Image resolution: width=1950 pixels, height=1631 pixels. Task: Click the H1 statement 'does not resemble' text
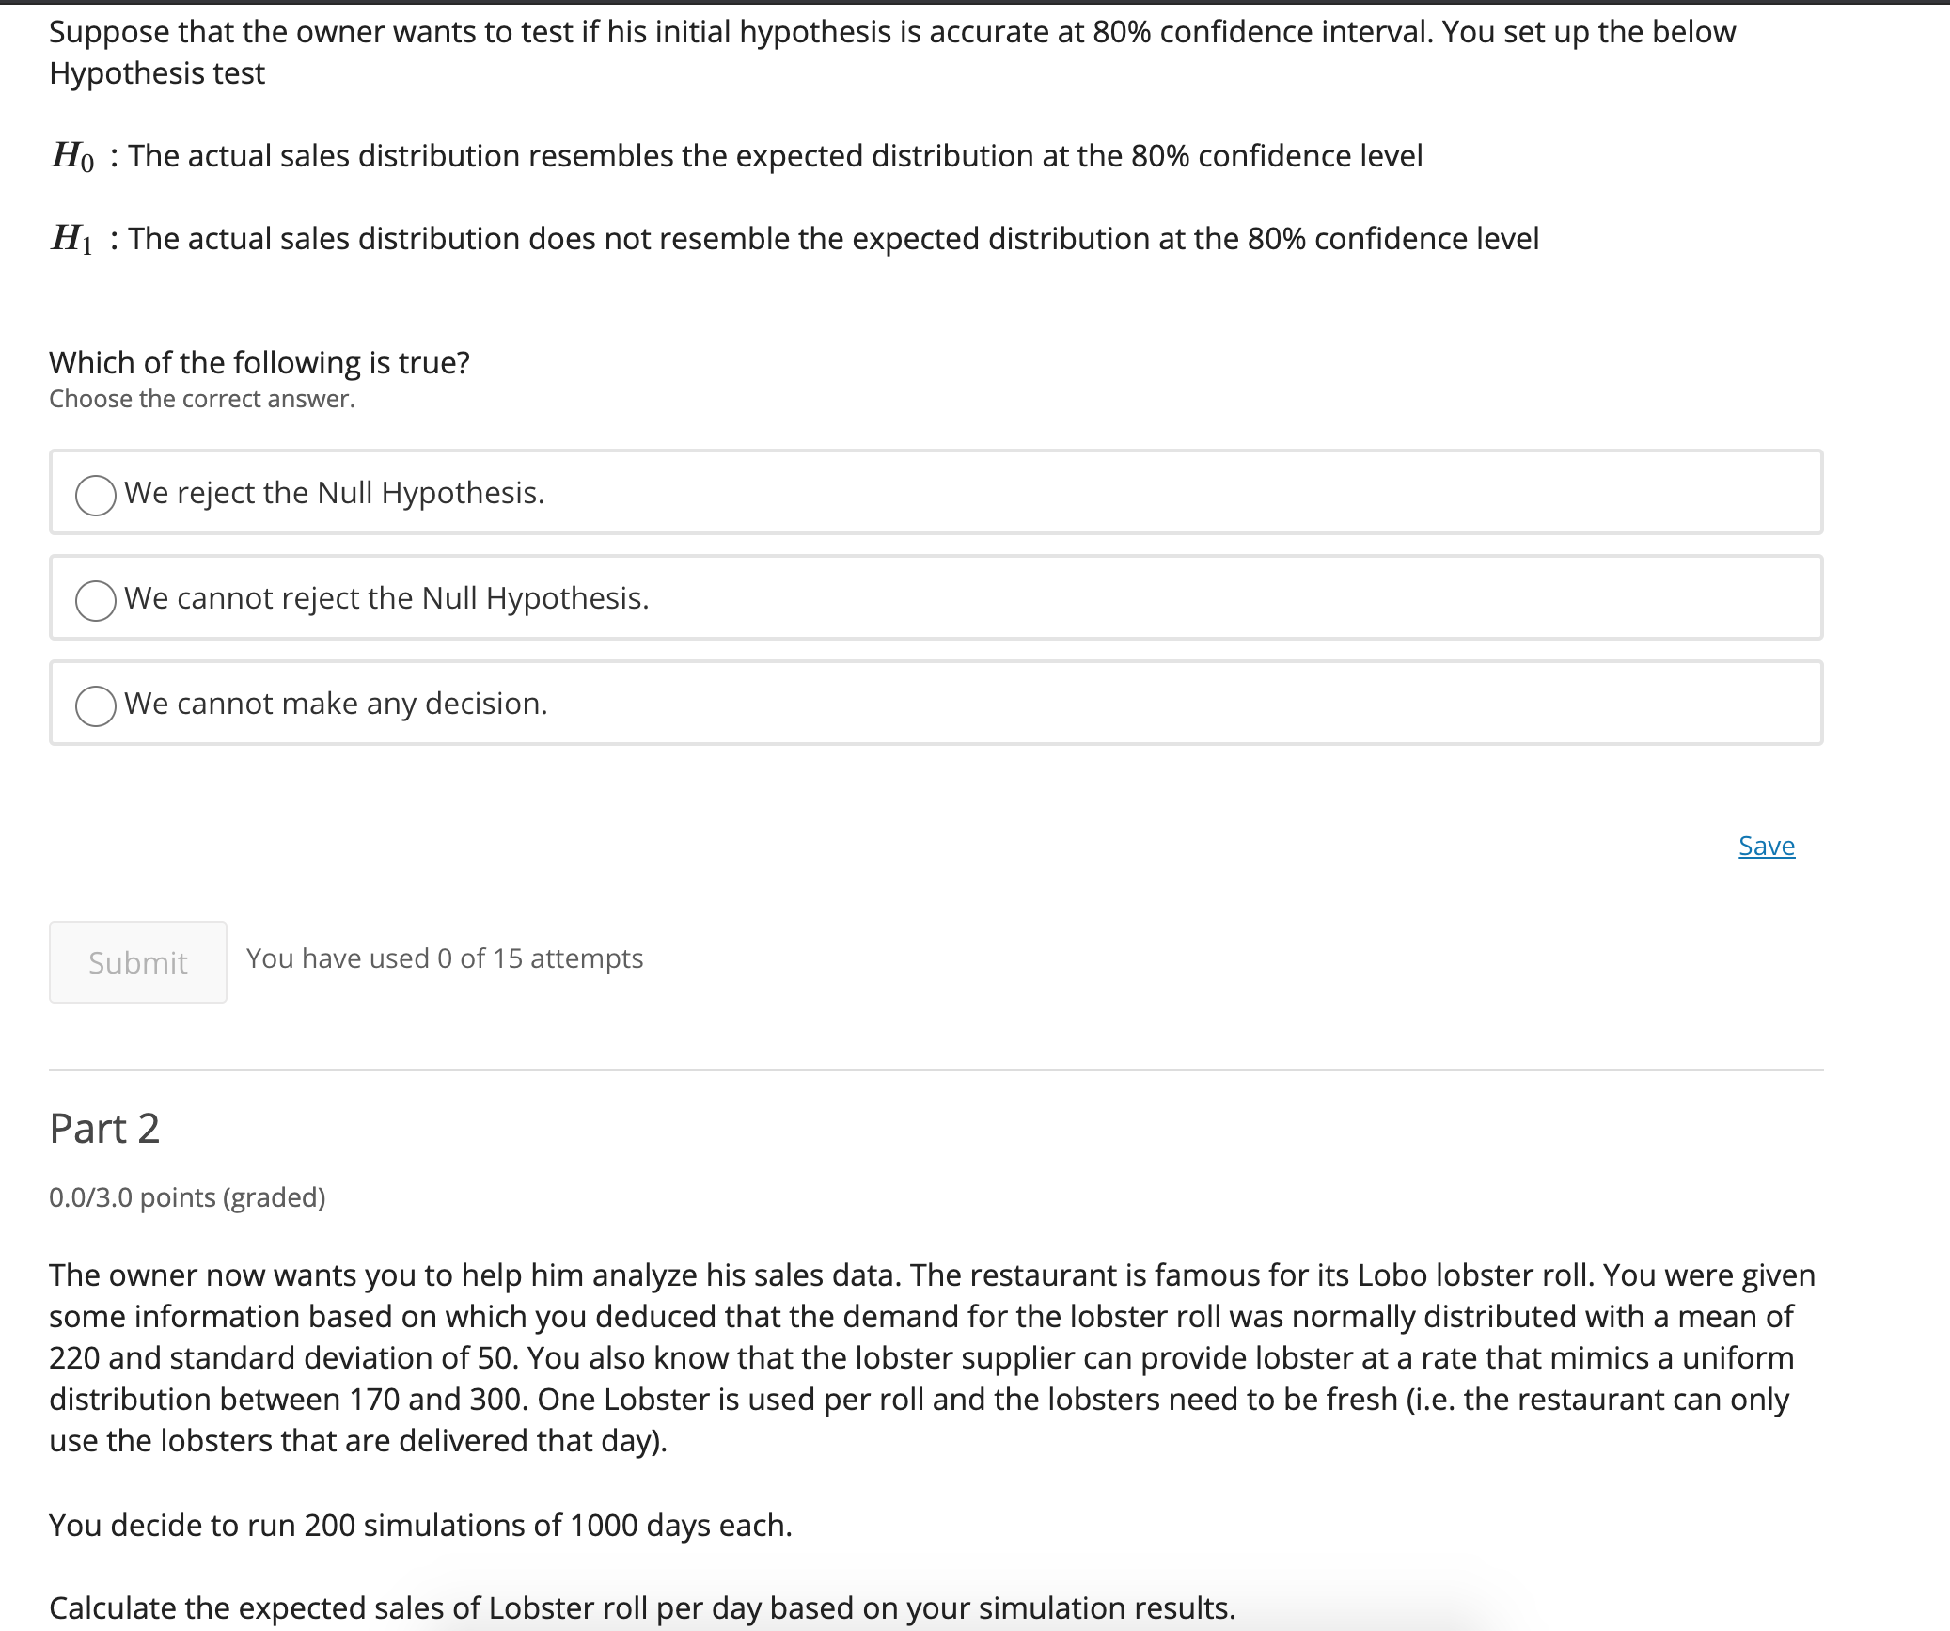(833, 239)
